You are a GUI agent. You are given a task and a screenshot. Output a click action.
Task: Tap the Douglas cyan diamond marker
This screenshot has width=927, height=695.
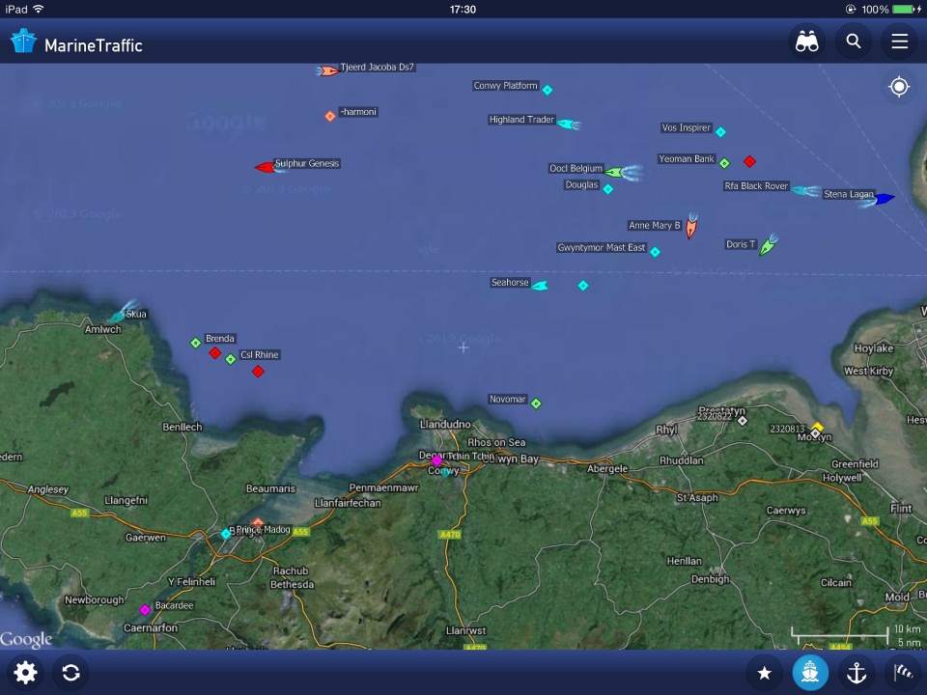[x=607, y=189]
